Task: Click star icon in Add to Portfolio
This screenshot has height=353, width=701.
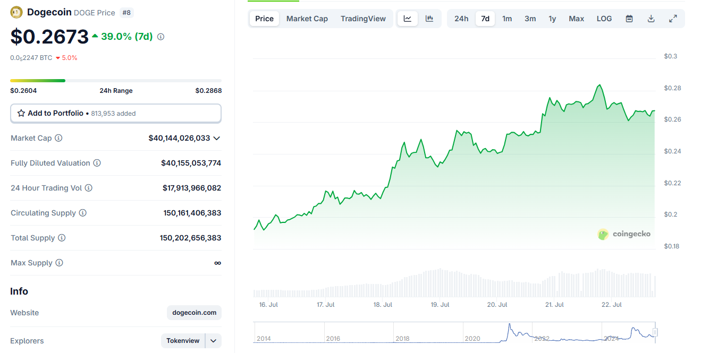Action: 21,113
